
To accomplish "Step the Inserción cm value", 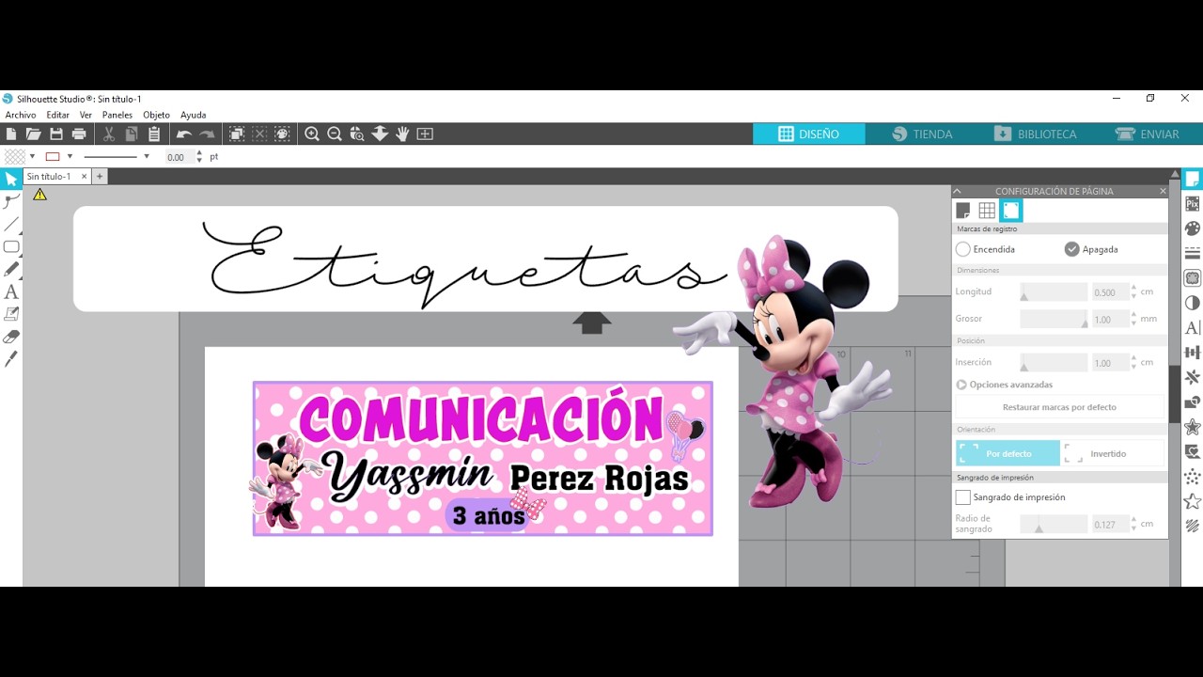I will [1134, 363].
